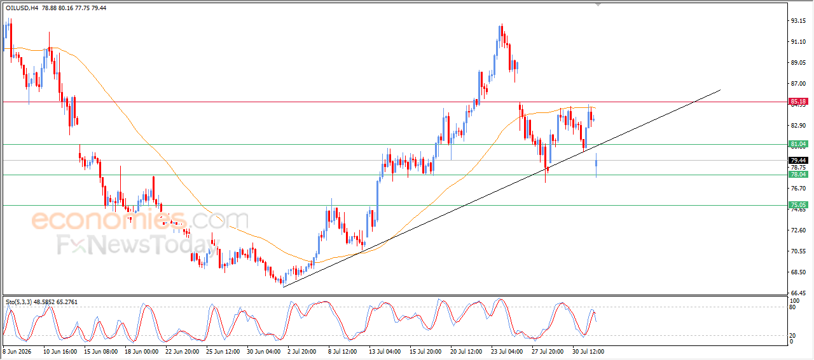Click the stochastic 80 level label
814x360 pixels.
point(794,307)
